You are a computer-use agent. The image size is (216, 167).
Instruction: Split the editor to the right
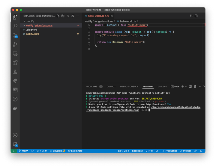pyautogui.click(x=196, y=16)
